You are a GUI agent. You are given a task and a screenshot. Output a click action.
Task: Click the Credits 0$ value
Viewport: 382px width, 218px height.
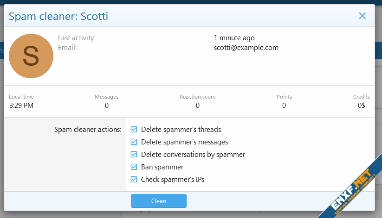361,106
